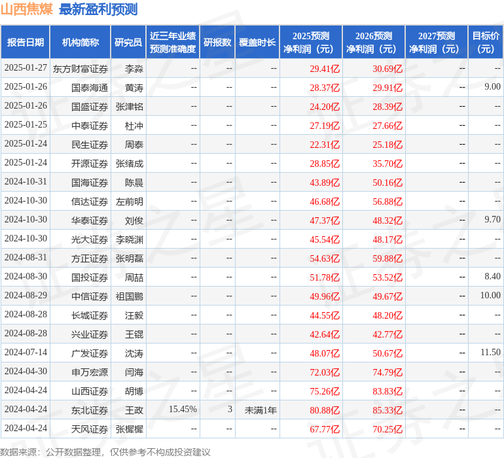Click the 54.63亿 profit value
504x458 pixels.
pos(325,258)
